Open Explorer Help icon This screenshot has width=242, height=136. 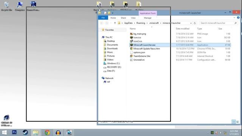click(x=238, y=18)
